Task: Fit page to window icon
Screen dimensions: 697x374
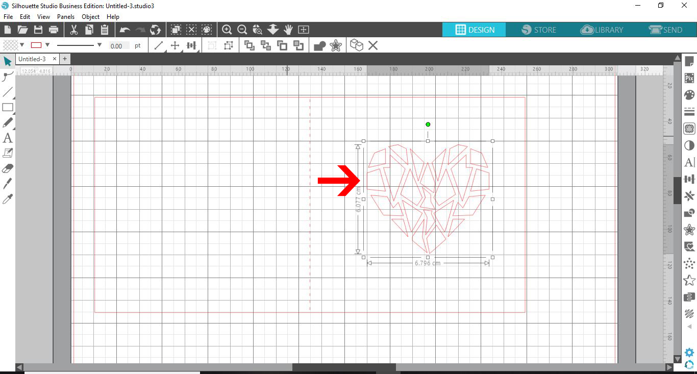Action: (304, 30)
